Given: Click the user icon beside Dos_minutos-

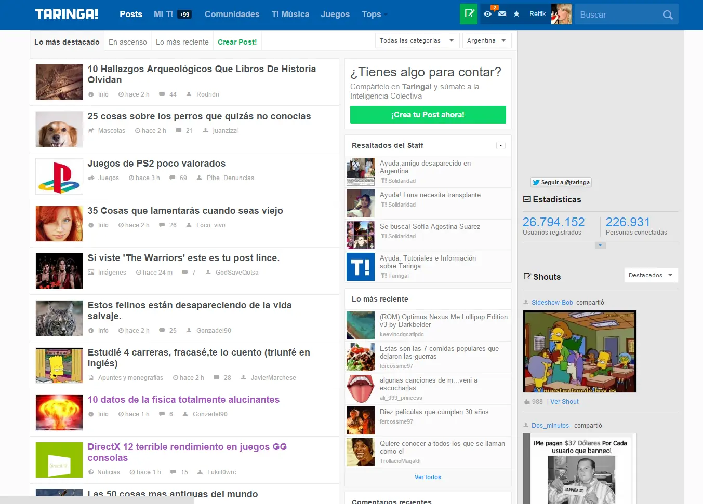Looking at the screenshot, I should pos(526,426).
